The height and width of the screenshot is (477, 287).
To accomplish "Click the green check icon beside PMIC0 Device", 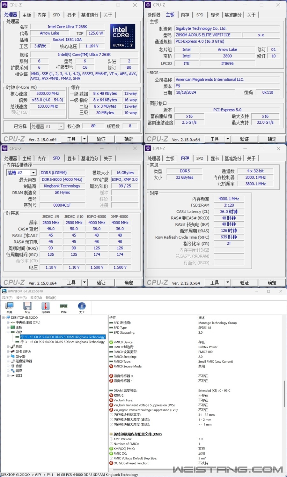I will [x=111, y=342].
